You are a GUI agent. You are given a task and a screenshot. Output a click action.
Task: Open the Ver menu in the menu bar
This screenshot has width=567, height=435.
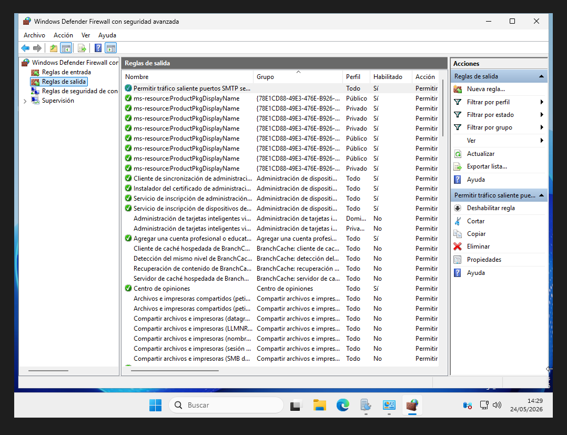pos(86,35)
